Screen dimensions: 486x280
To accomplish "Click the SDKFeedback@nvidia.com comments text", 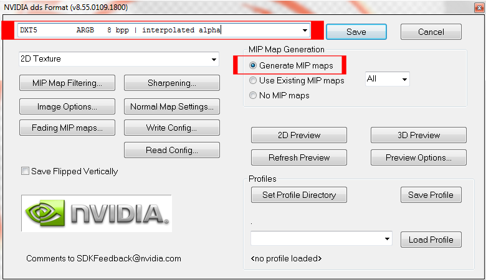I will (x=103, y=259).
